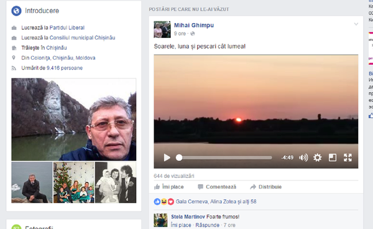Open Gala Cerneva's profile link

(191, 202)
